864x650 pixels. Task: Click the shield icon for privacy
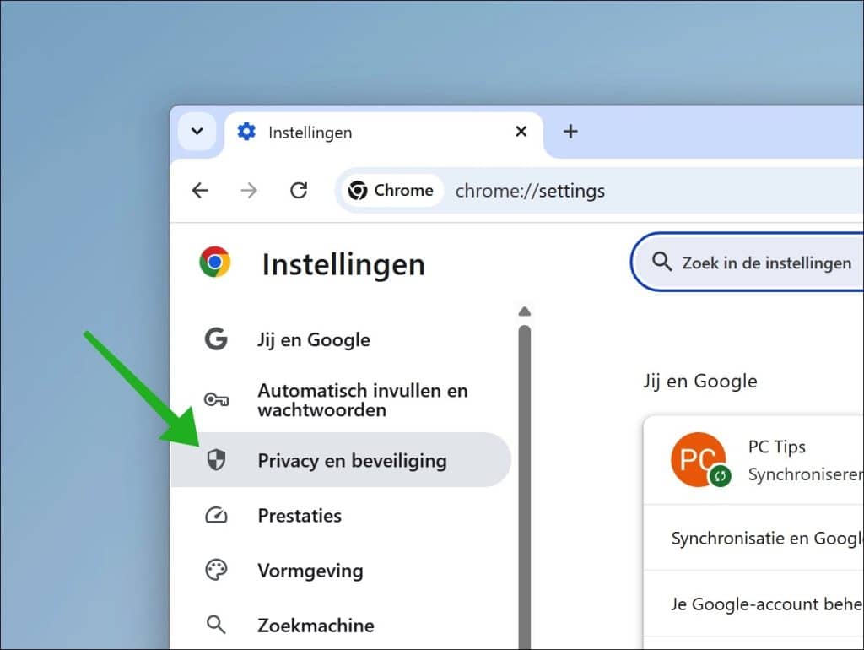tap(216, 459)
